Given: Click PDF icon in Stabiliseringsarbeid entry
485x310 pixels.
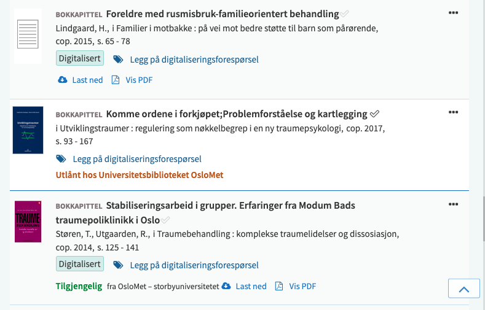Looking at the screenshot, I should point(279,286).
